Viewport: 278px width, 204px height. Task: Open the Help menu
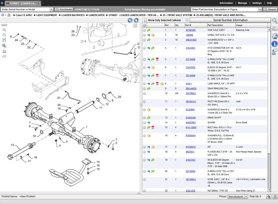[269, 3]
